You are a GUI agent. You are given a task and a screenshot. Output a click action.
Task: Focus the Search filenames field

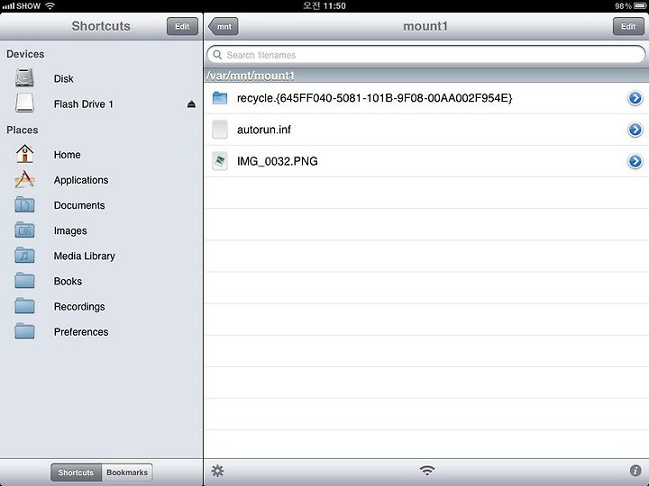pos(425,55)
